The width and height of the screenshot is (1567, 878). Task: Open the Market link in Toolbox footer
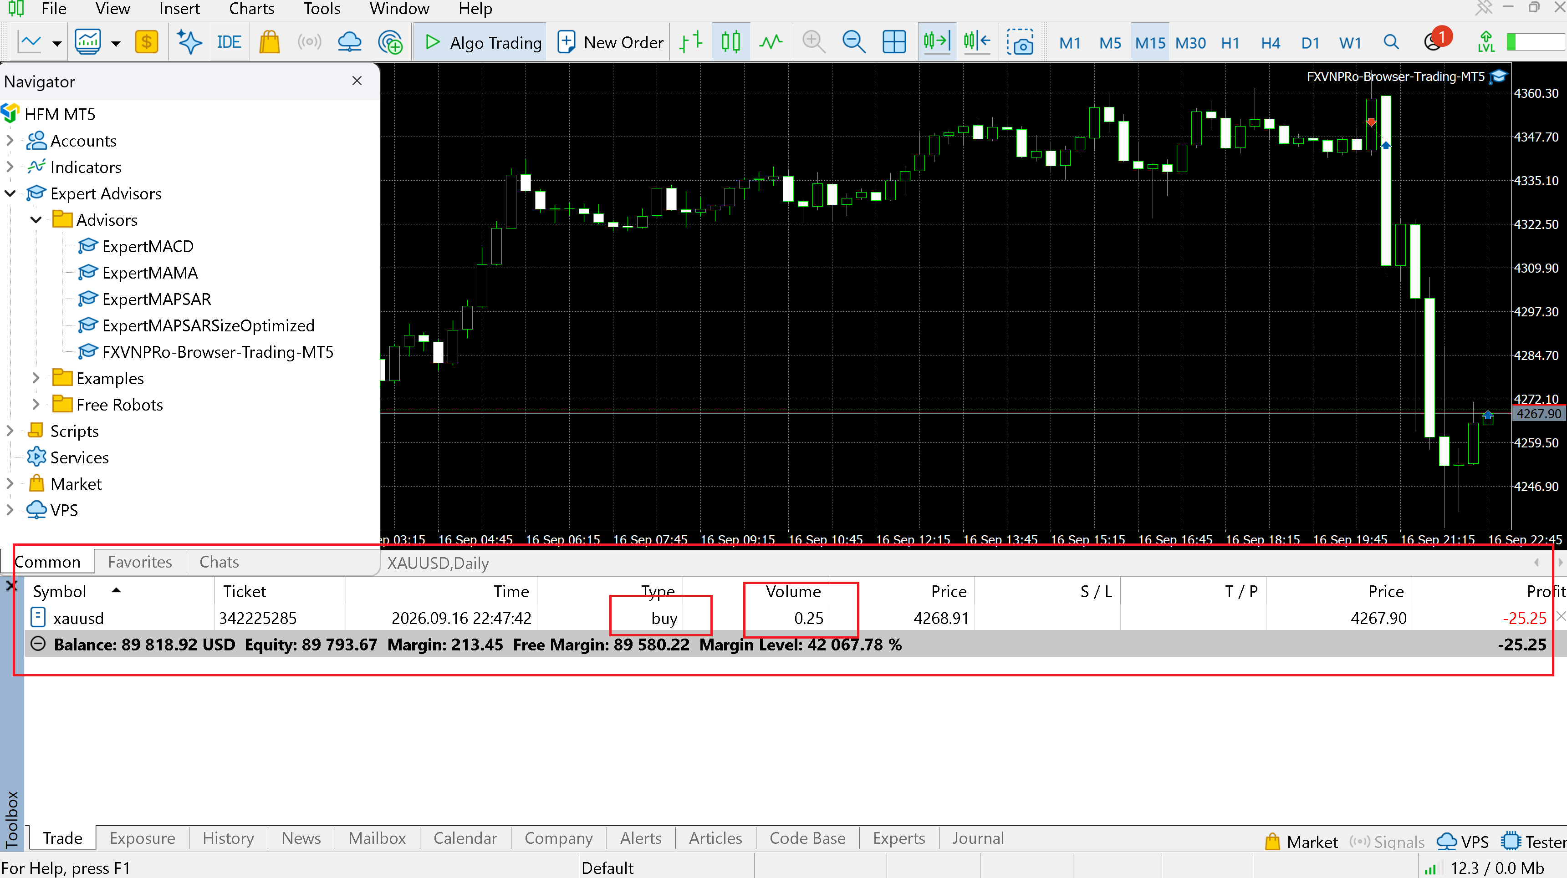[1301, 842]
